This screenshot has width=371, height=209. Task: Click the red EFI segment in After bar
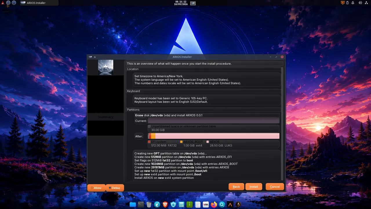click(x=150, y=136)
